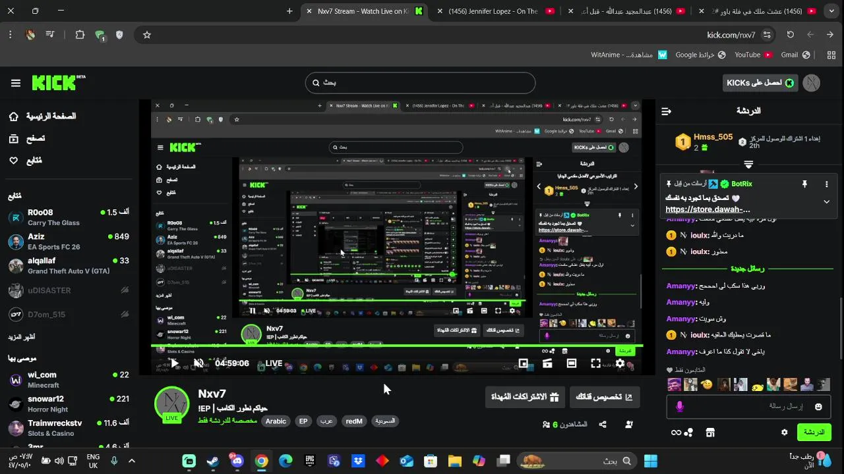844x474 pixels.
Task: Open the video player settings gear
Action: [620, 363]
